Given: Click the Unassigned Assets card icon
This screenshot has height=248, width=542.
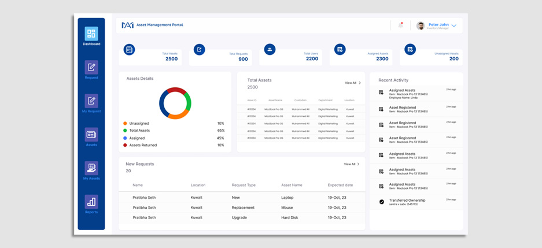Looking at the screenshot, I should (410, 50).
